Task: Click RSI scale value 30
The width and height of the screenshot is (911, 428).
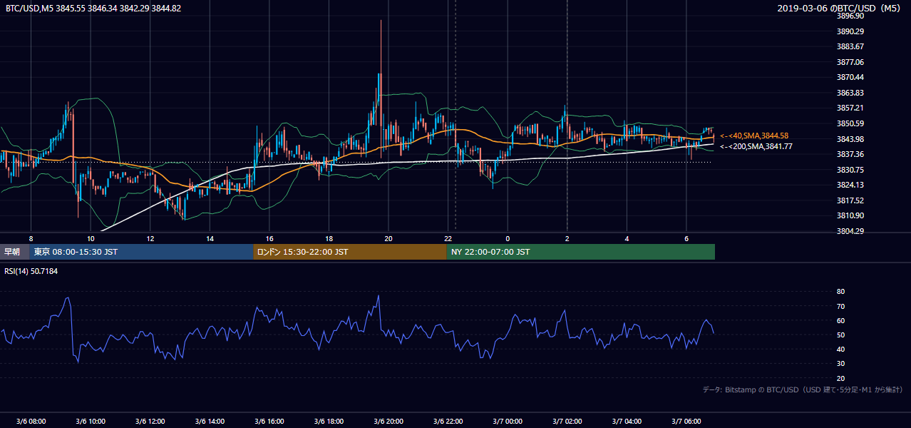Action: click(x=840, y=364)
